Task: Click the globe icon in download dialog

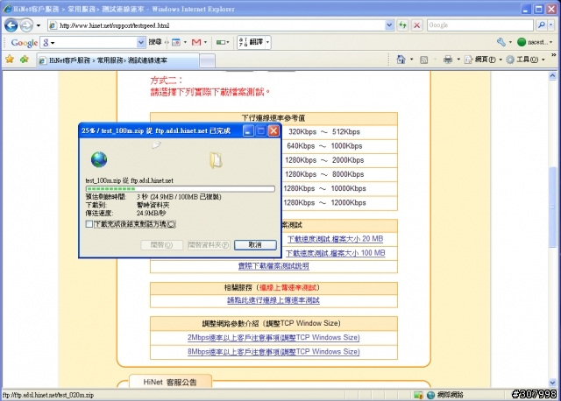Action: pyautogui.click(x=99, y=159)
